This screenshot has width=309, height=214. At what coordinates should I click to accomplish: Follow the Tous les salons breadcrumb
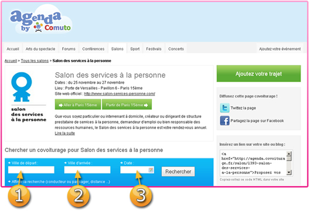tap(35, 61)
